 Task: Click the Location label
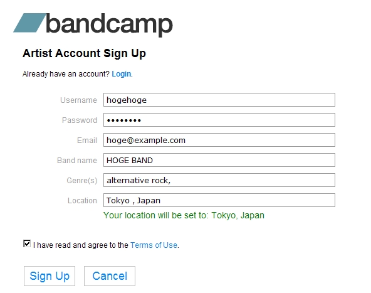pyautogui.click(x=82, y=201)
